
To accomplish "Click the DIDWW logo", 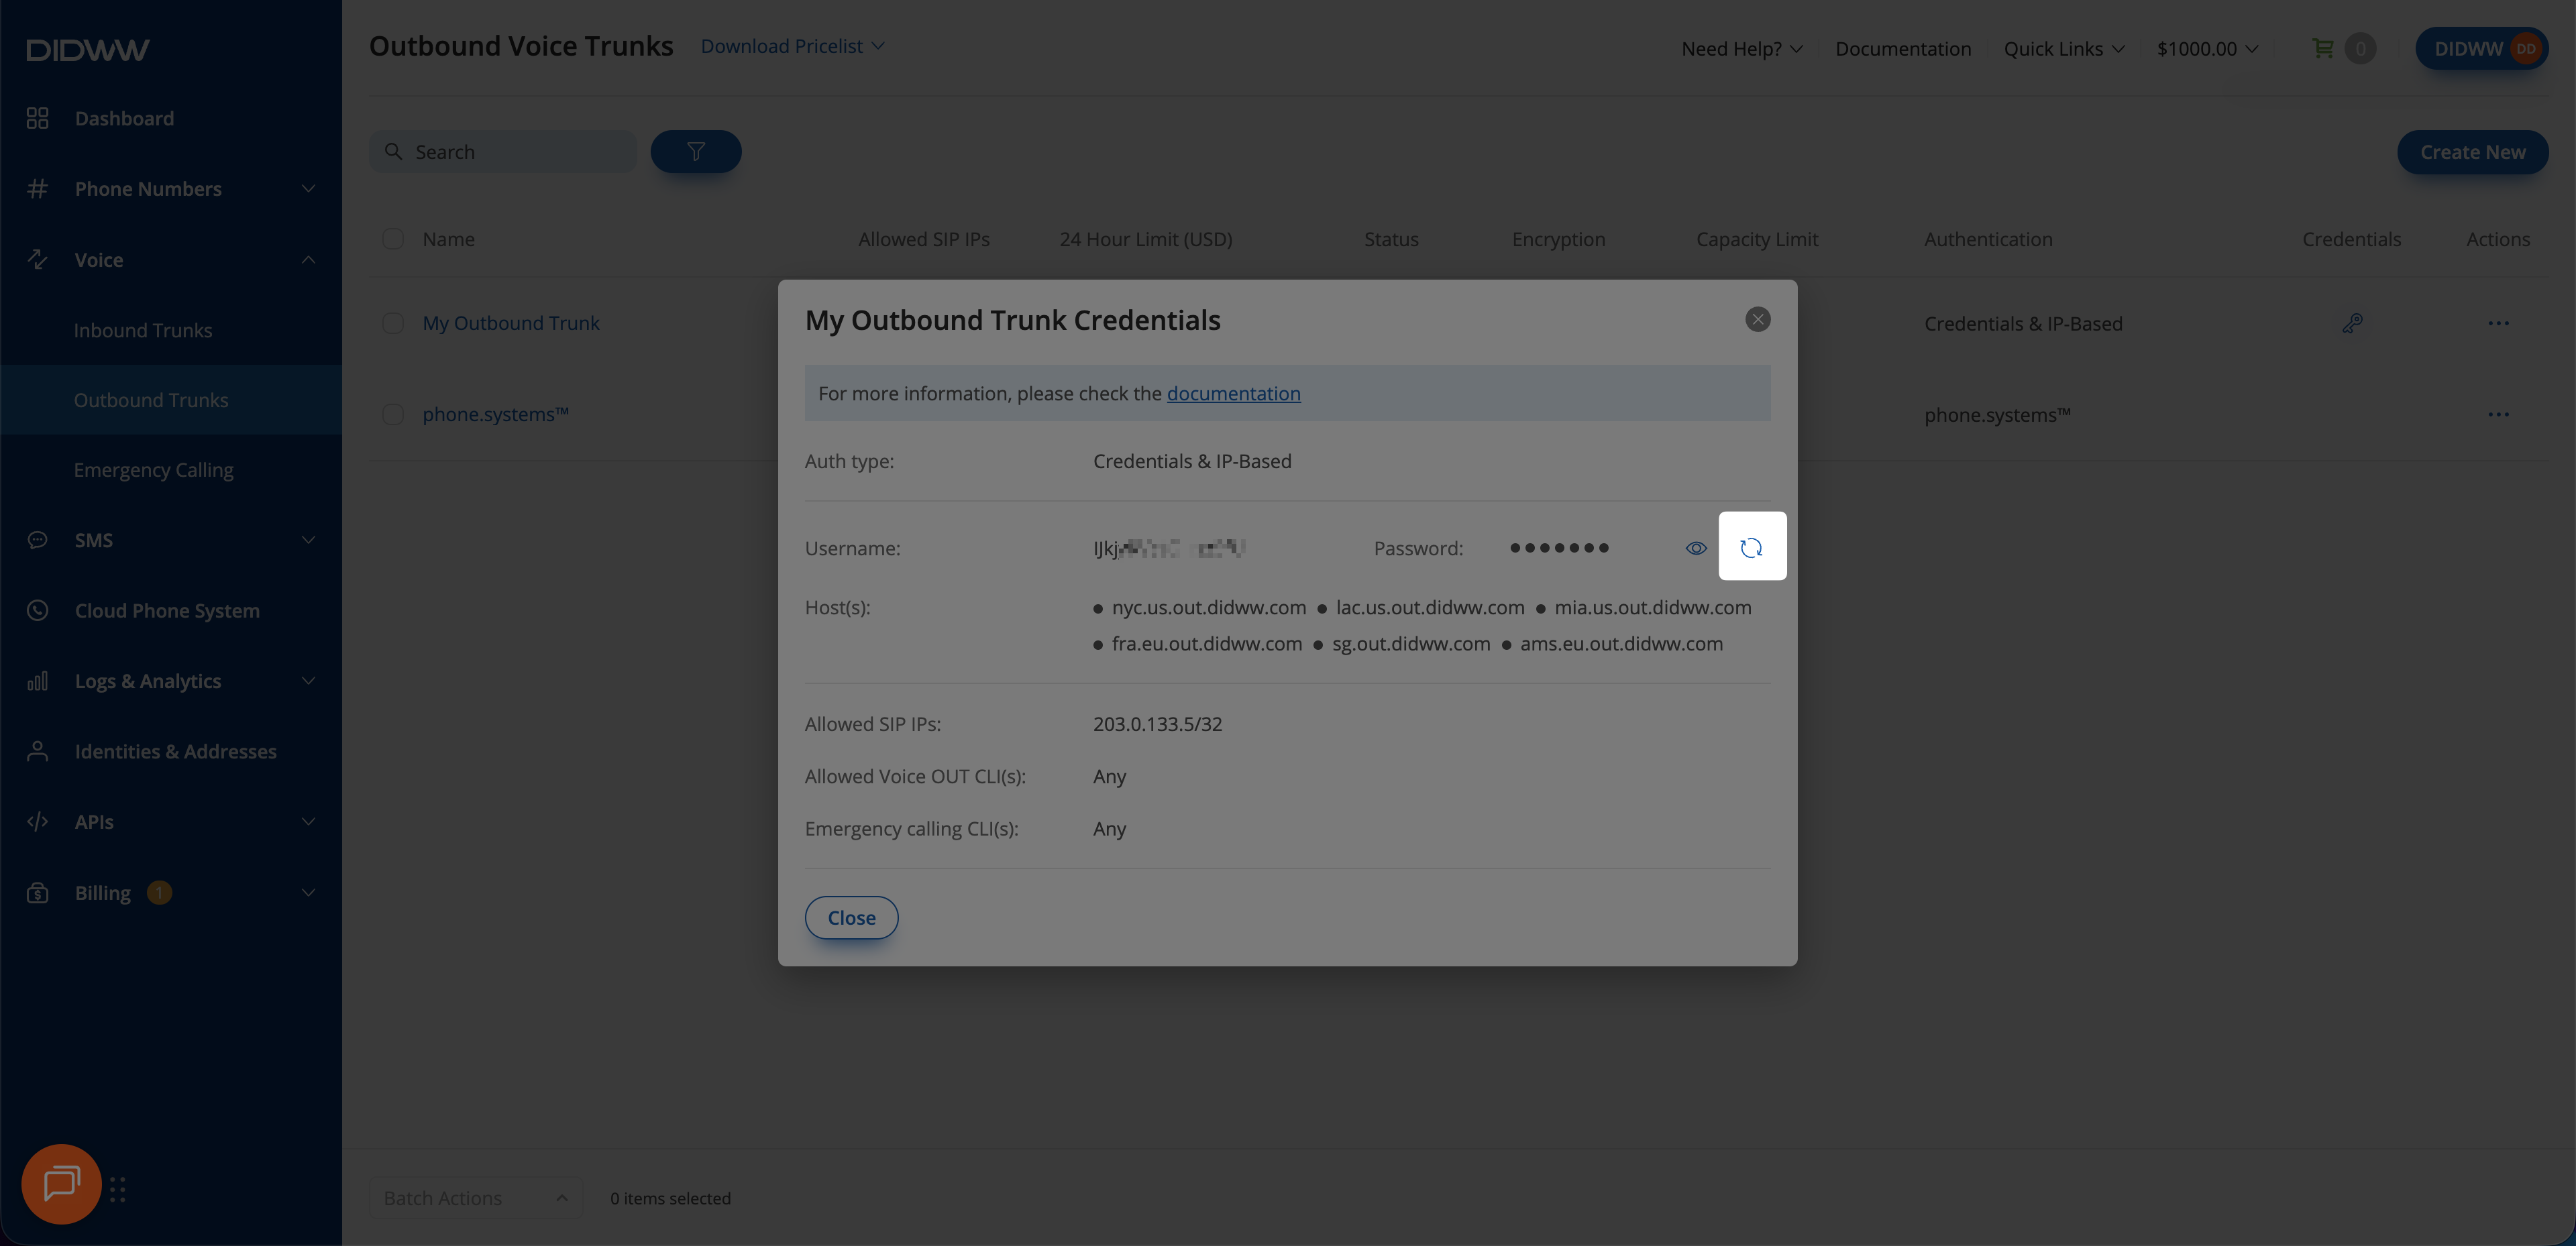I will (x=87, y=49).
